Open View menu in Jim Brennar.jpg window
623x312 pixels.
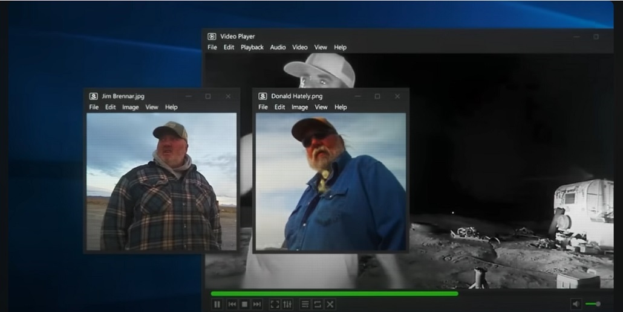(x=152, y=107)
